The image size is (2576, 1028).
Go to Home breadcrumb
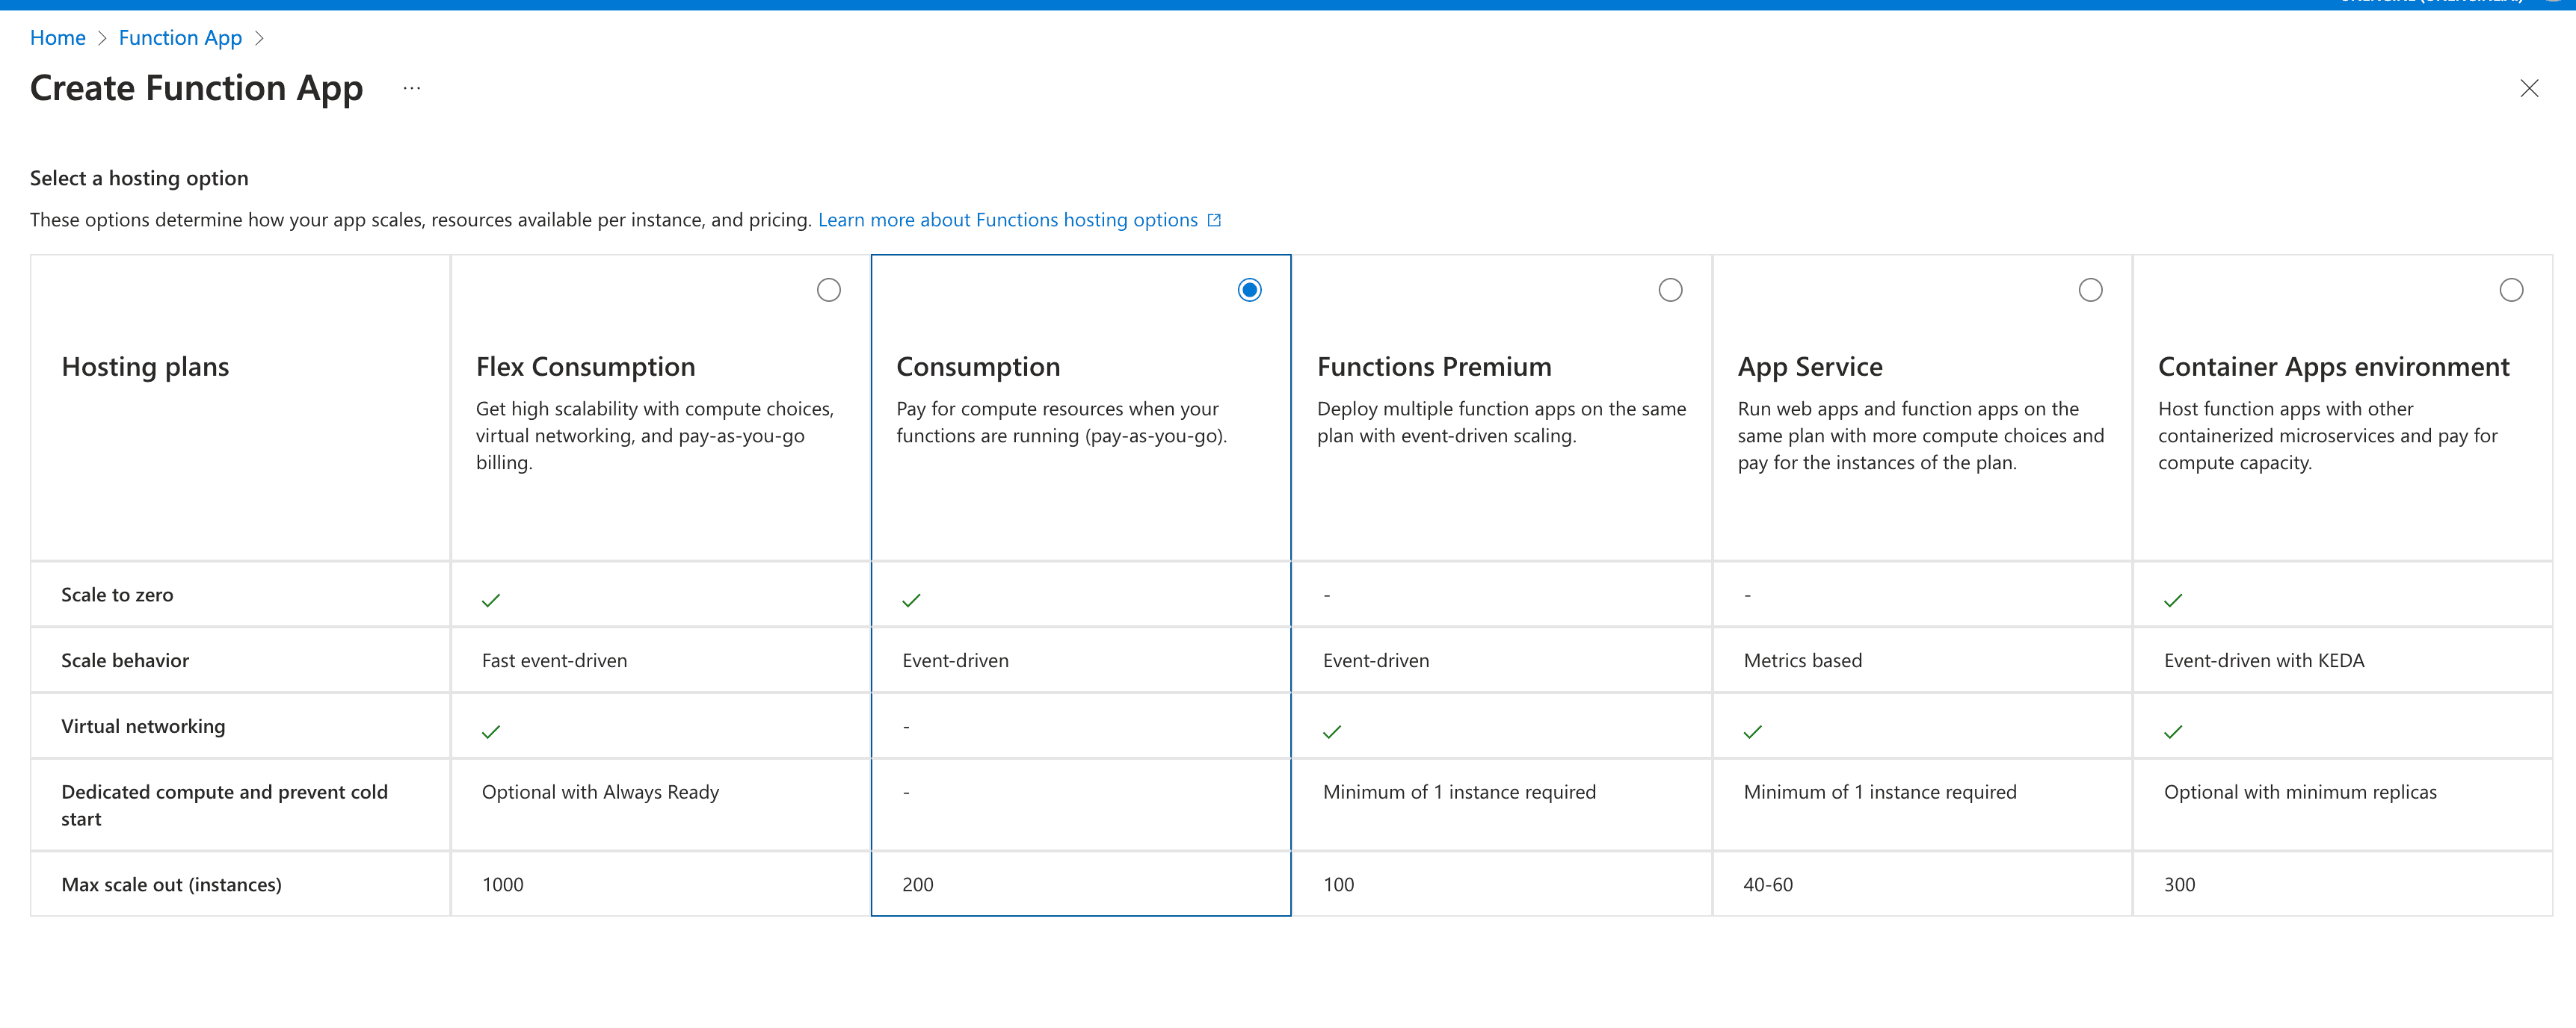(x=58, y=38)
